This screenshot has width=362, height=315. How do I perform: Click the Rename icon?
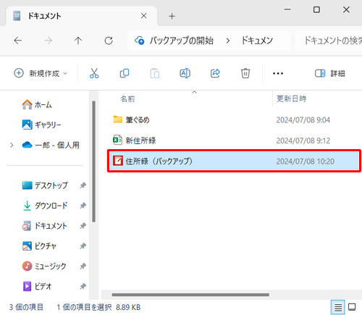[x=185, y=73]
